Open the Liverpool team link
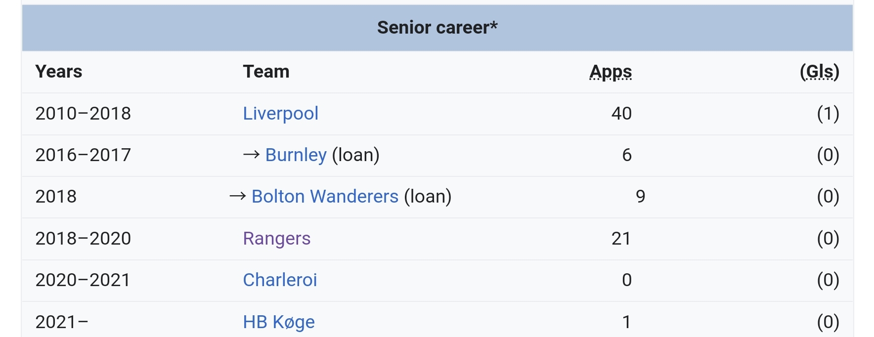 pyautogui.click(x=280, y=114)
